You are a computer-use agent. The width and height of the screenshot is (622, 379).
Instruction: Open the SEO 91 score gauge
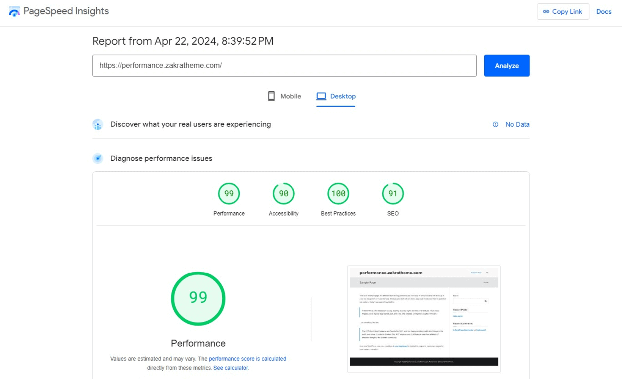393,194
